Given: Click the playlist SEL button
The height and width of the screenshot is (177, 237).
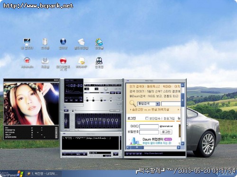Looking at the screenshot, I should click(79, 154).
